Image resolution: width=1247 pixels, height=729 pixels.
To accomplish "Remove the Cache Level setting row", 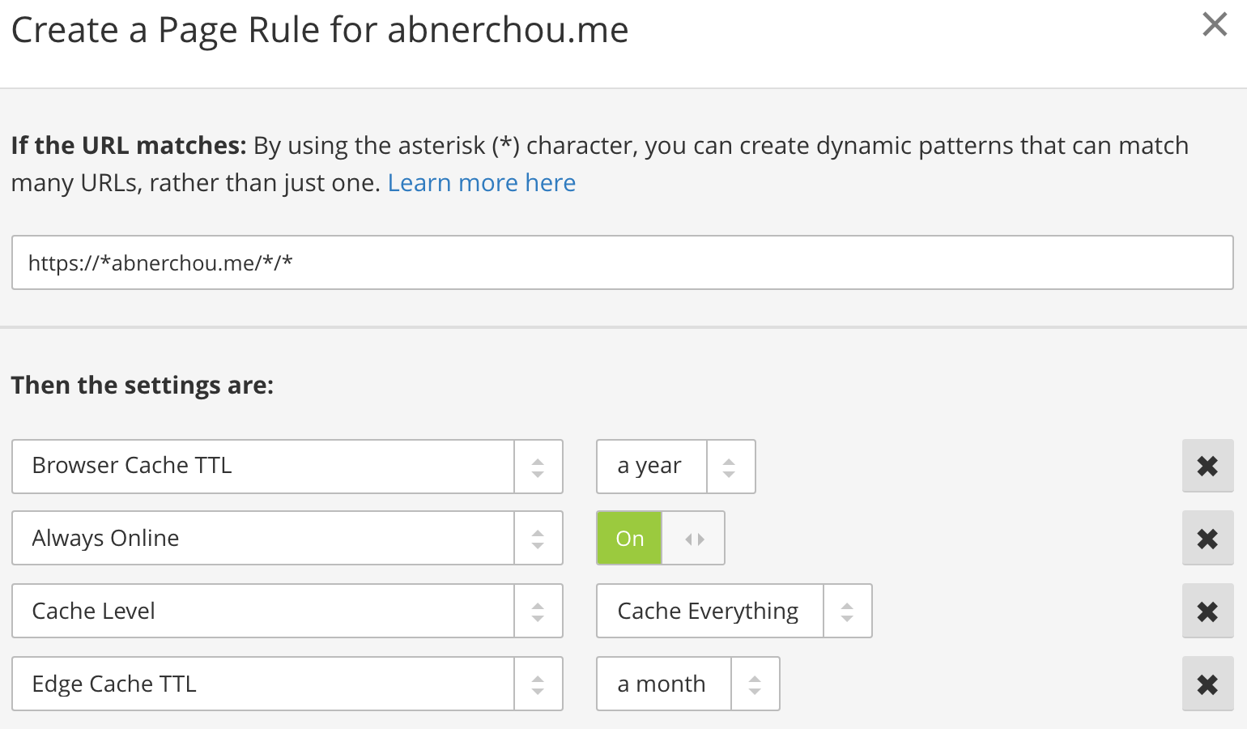I will pyautogui.click(x=1207, y=612).
